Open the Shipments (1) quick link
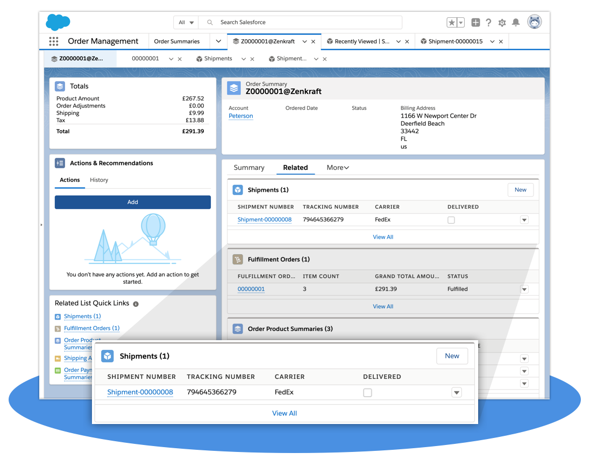Image resolution: width=597 pixels, height=467 pixels. coord(82,317)
